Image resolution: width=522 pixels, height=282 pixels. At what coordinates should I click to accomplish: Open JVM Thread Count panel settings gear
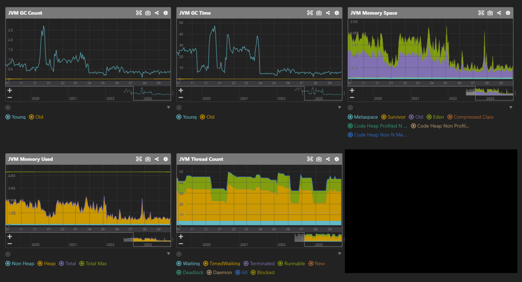(337, 159)
